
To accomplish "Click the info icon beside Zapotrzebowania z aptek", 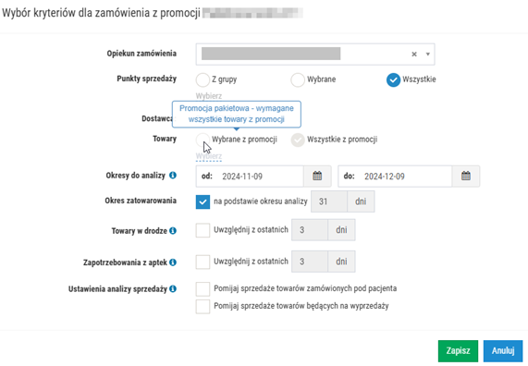I will [x=173, y=262].
